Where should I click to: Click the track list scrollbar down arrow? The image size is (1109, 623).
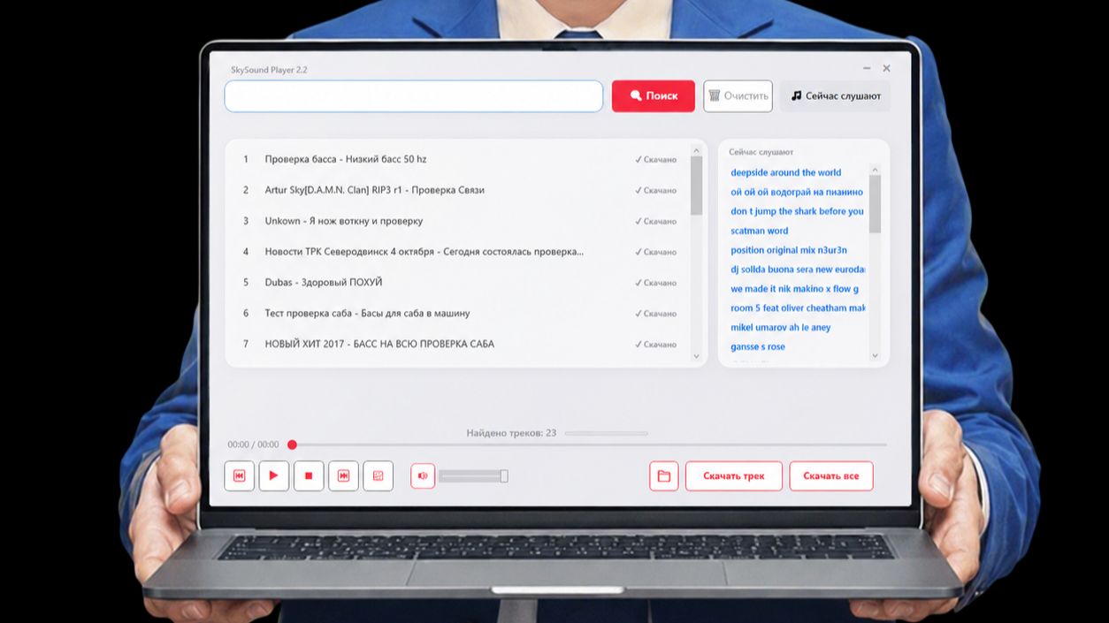pos(696,356)
